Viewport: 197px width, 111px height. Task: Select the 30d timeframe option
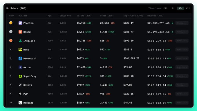pos(180,8)
